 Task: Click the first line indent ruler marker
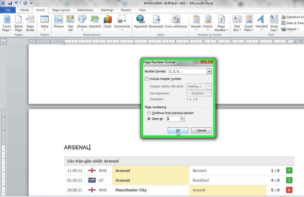[x=64, y=40]
